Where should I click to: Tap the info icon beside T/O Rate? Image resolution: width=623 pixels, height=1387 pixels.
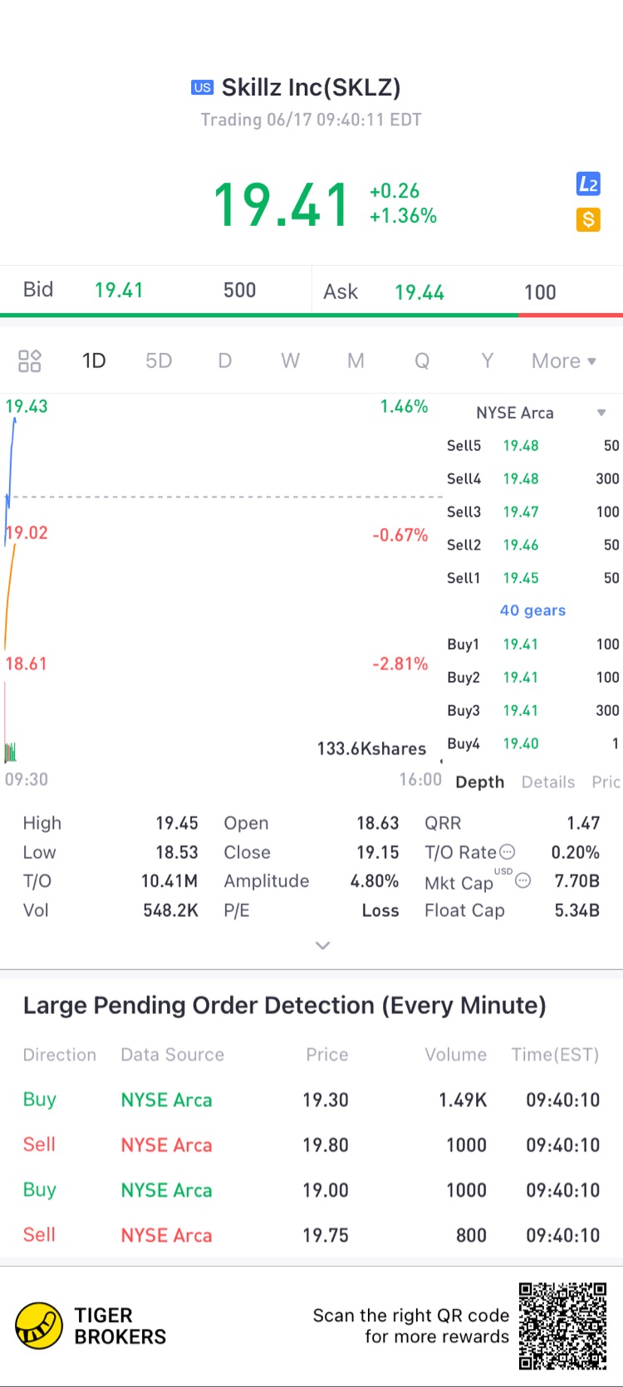point(508,852)
